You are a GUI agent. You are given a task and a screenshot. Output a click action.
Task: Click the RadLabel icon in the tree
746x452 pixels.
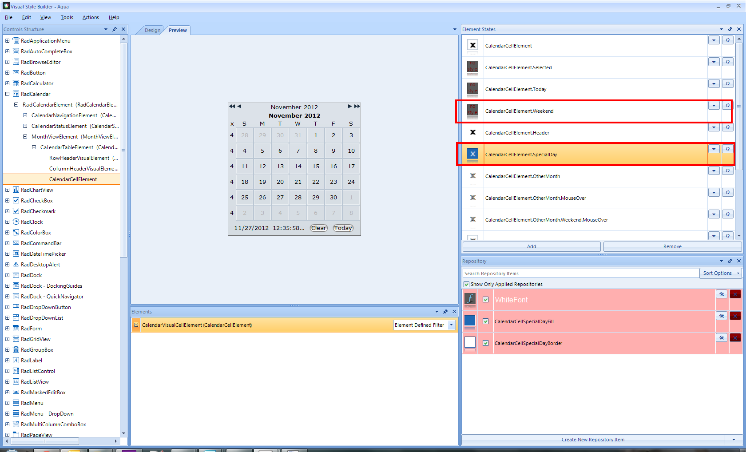[x=16, y=360]
